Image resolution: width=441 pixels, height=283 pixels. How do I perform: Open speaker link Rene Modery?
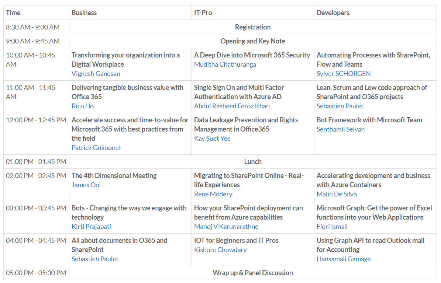coord(213,194)
